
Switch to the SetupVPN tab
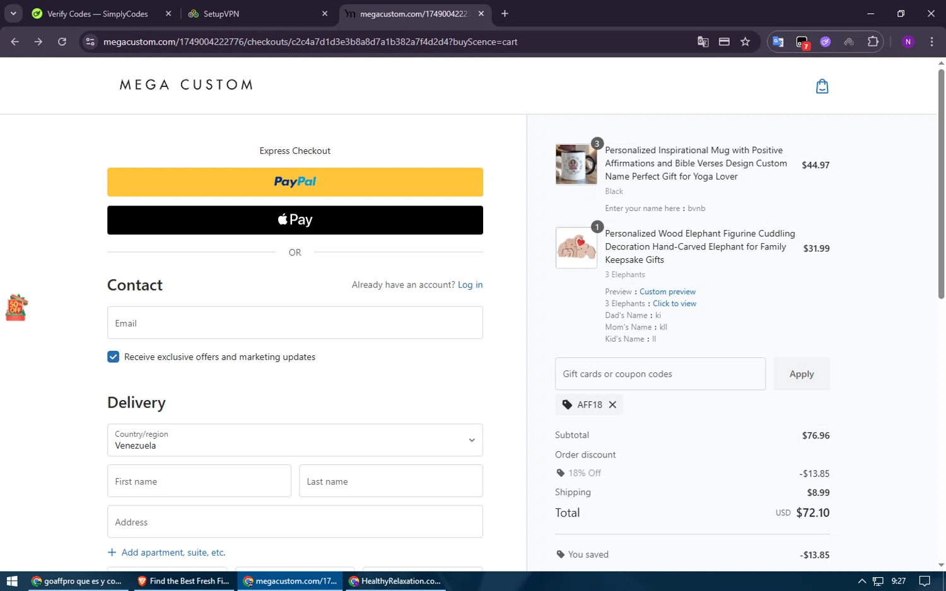tap(252, 13)
